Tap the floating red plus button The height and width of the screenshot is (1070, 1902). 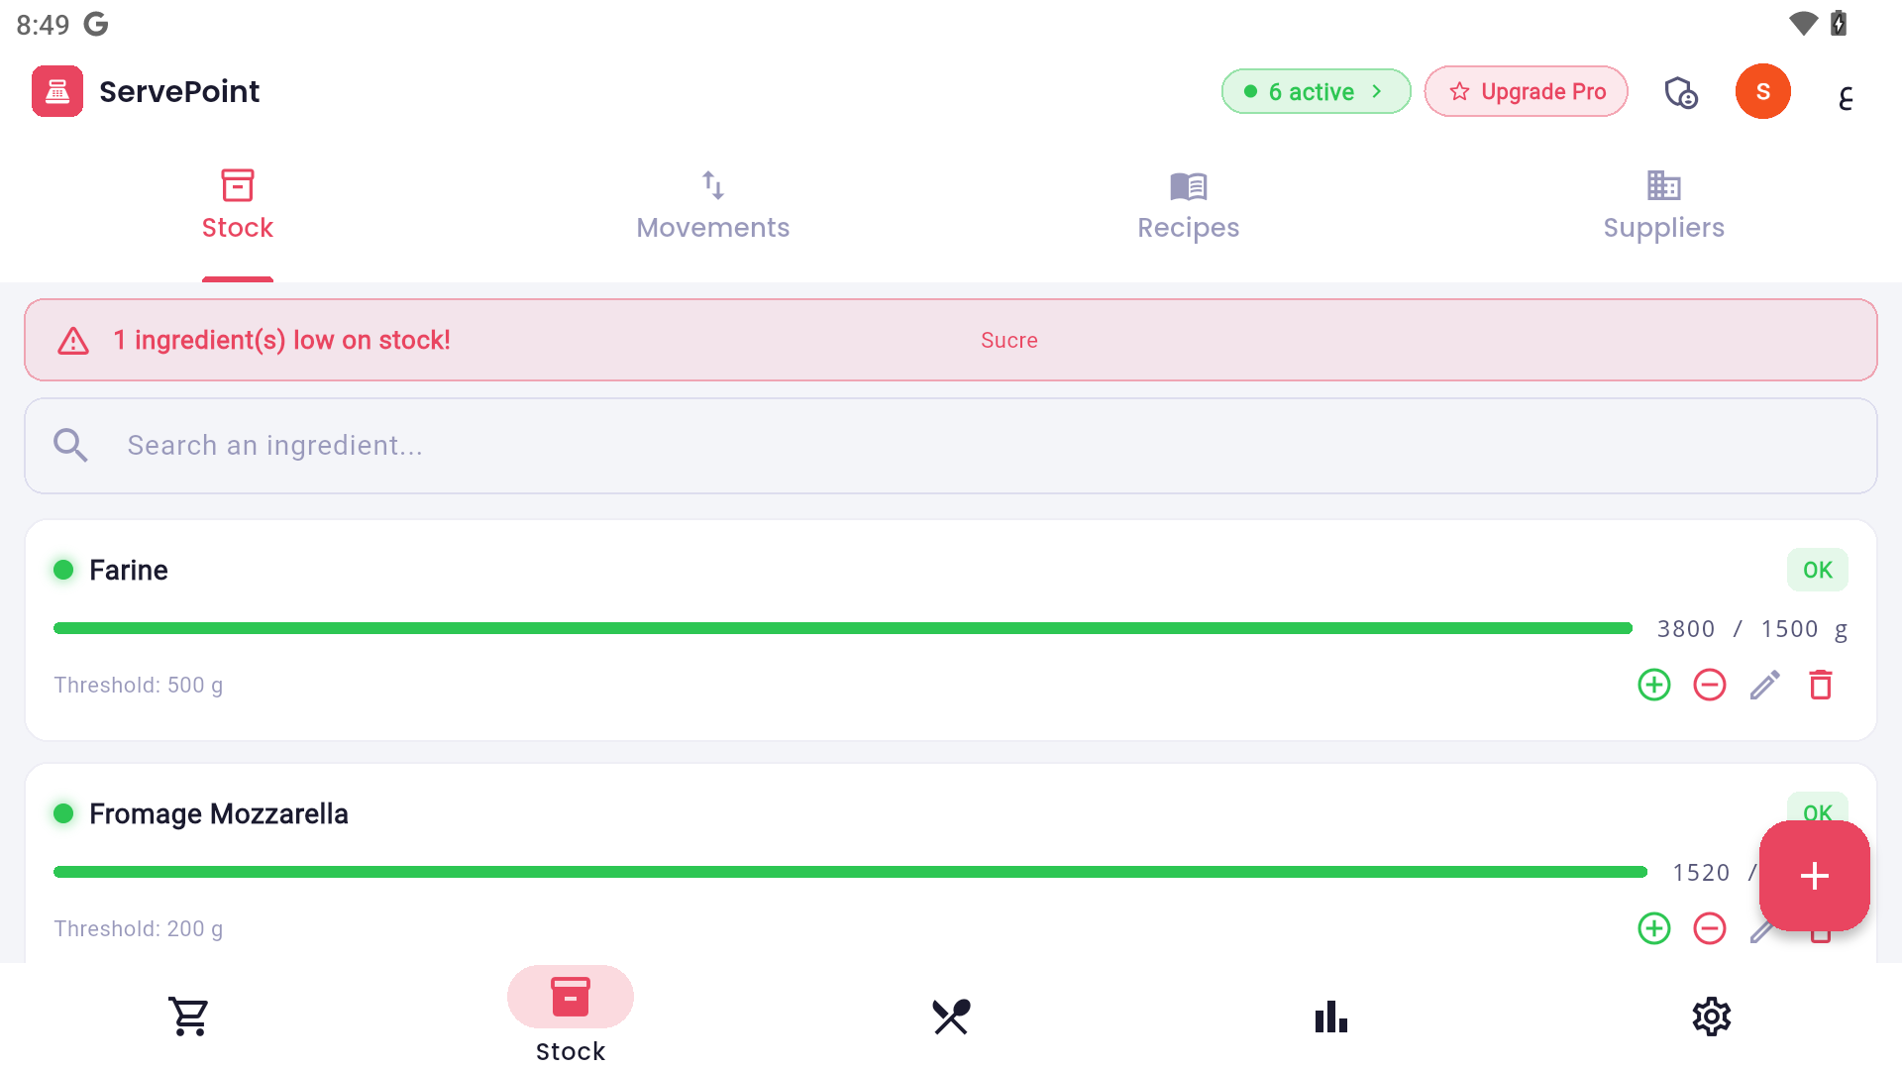click(1815, 876)
